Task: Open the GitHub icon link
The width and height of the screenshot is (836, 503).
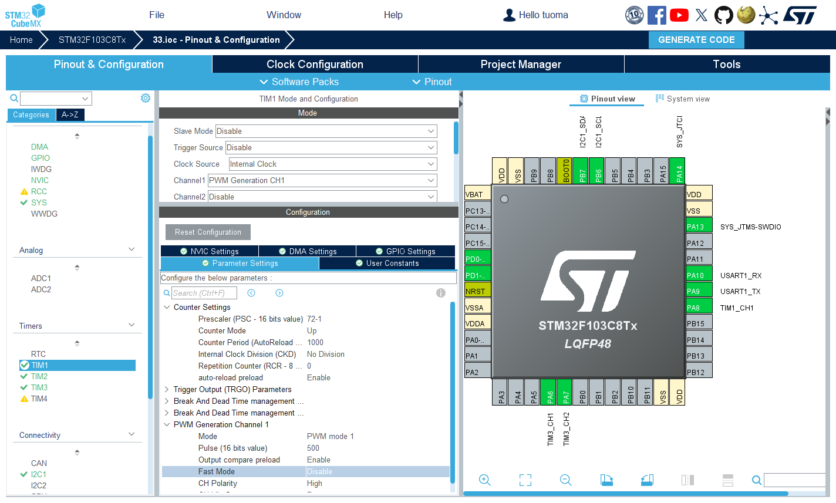Action: click(x=723, y=15)
